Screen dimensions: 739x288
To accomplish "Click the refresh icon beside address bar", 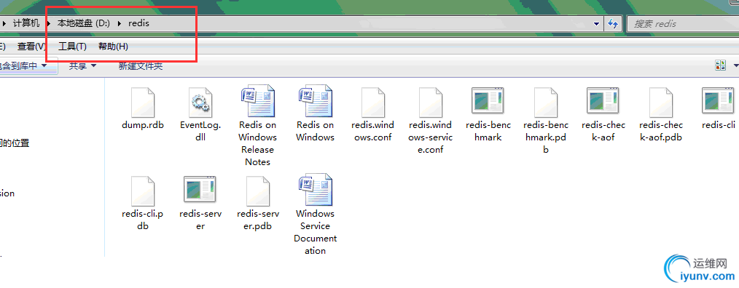I will pyautogui.click(x=613, y=23).
